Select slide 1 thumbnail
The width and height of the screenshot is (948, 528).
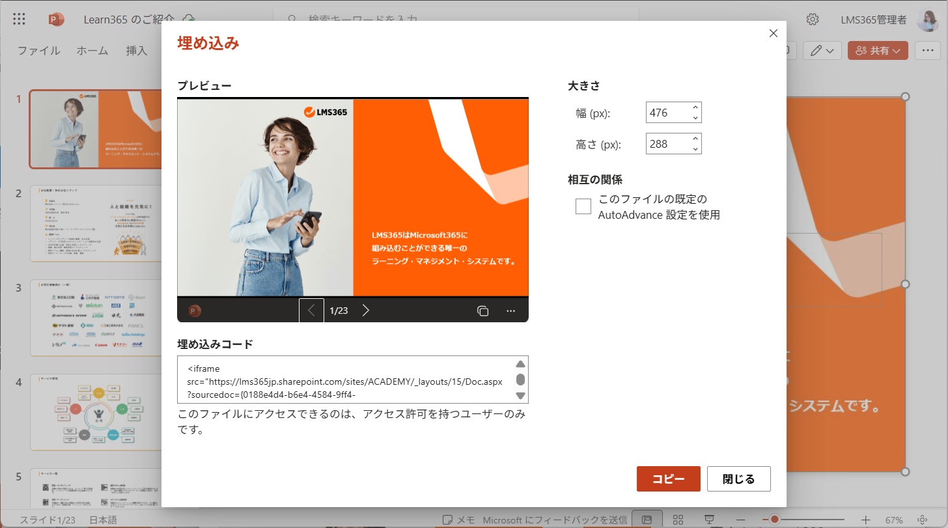[x=96, y=129]
